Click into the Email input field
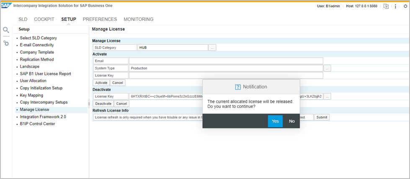The image size is (410, 179). pyautogui.click(x=226, y=61)
